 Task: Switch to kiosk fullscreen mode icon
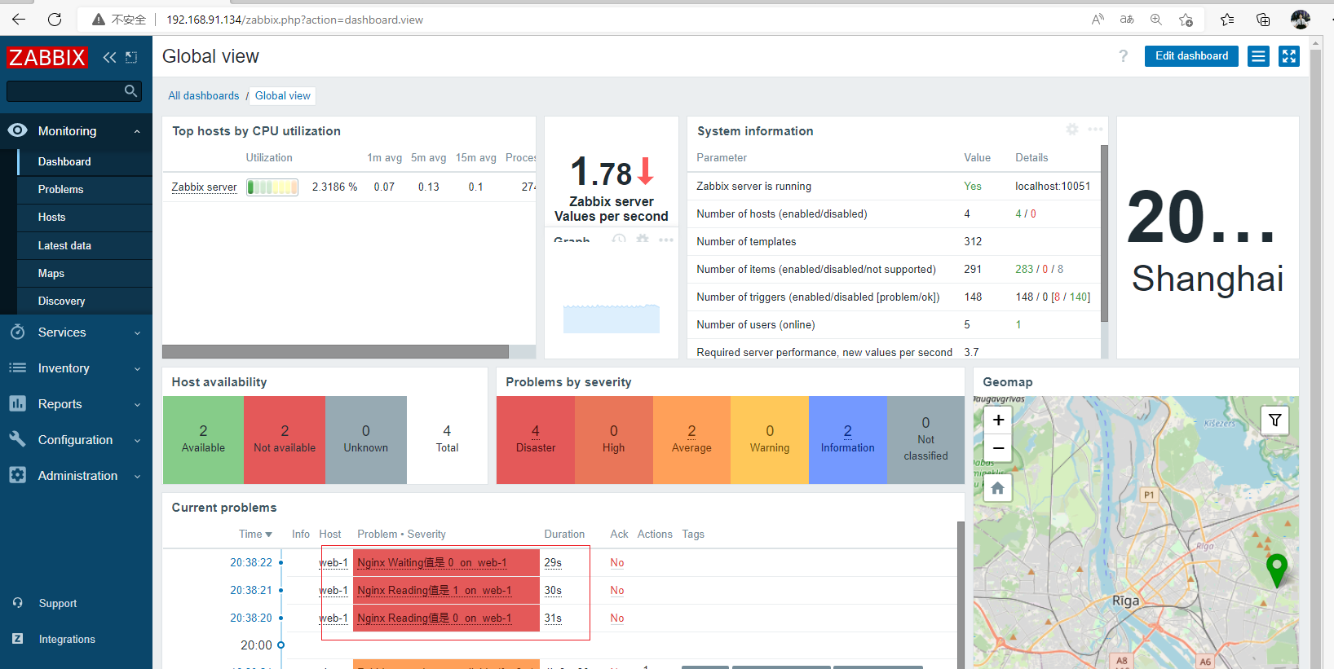[x=1289, y=56]
